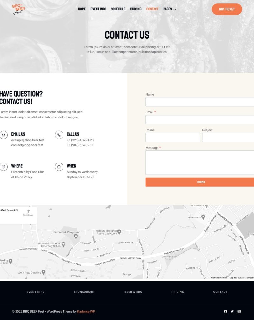Open the Home menu item
The width and height of the screenshot is (254, 320).
pyautogui.click(x=82, y=9)
